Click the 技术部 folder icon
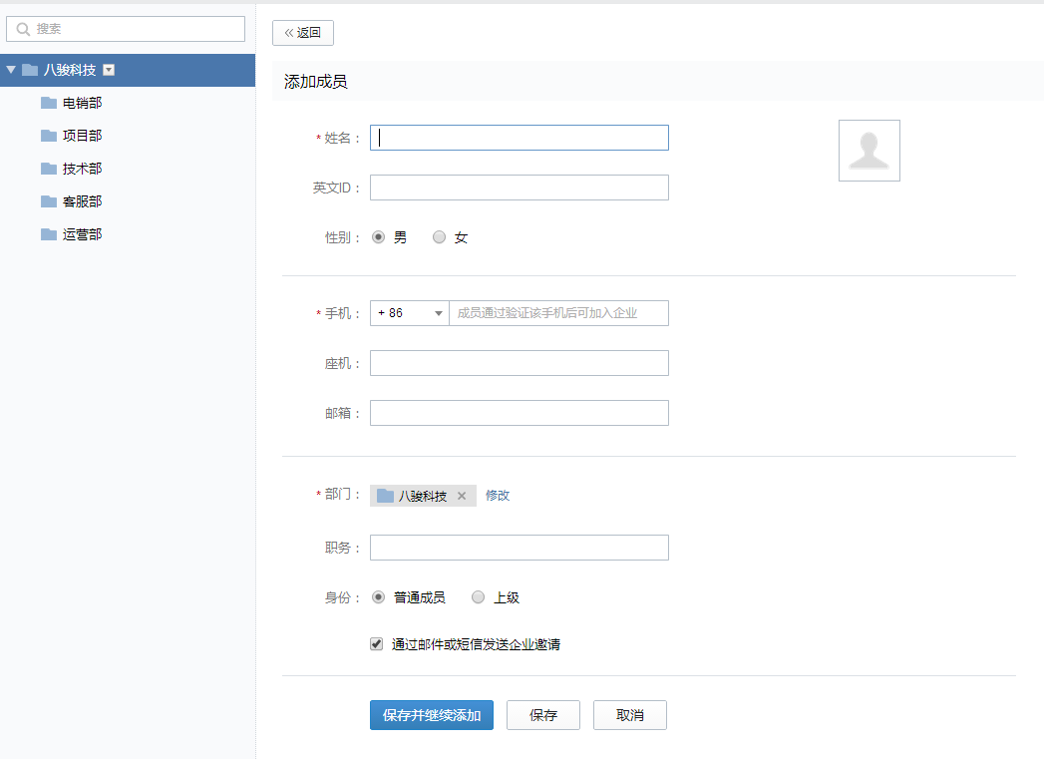The width and height of the screenshot is (1044, 759). [48, 169]
